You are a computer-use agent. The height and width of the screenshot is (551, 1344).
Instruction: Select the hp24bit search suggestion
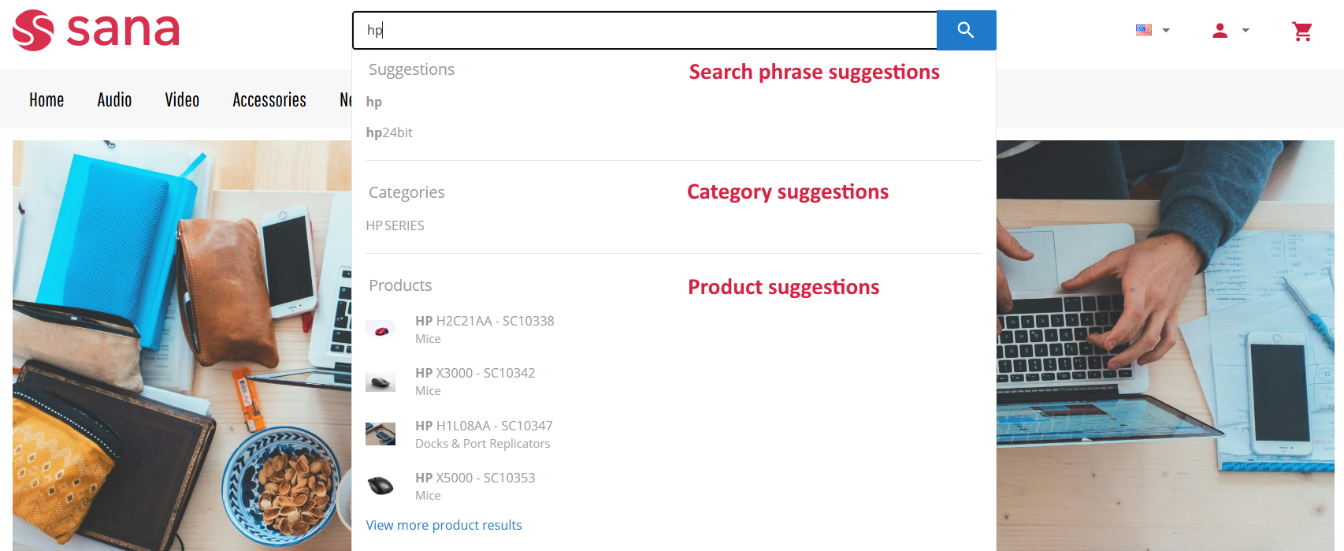click(389, 132)
